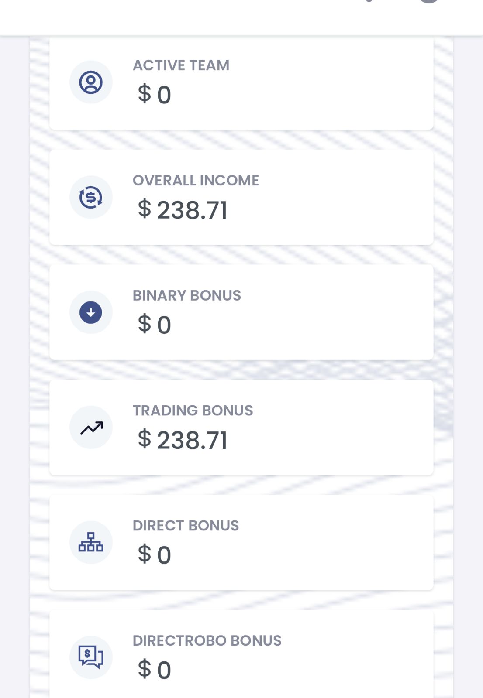Tap the DirectRobo Bonus value $0

point(154,670)
